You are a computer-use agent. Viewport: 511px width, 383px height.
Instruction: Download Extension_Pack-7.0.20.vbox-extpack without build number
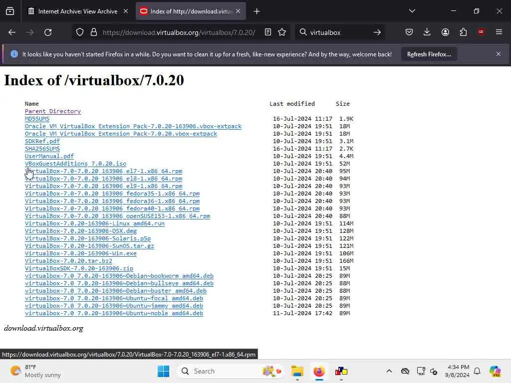[x=121, y=134]
